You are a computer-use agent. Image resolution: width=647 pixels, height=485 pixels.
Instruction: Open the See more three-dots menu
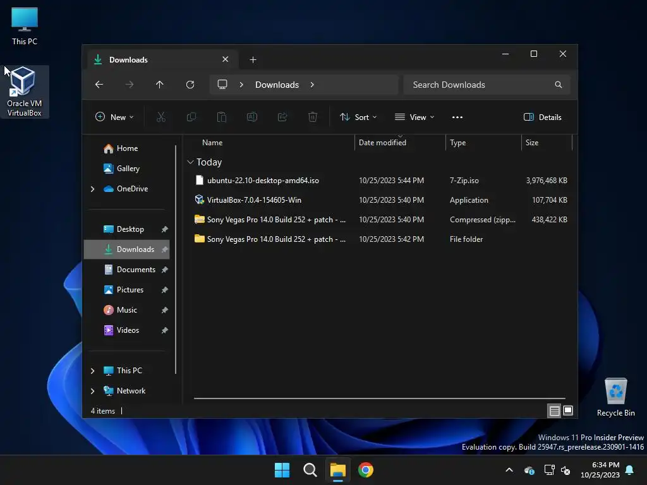click(x=457, y=117)
